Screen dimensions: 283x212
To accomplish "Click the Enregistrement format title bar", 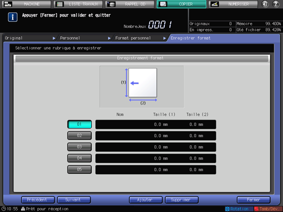I will [x=142, y=58].
